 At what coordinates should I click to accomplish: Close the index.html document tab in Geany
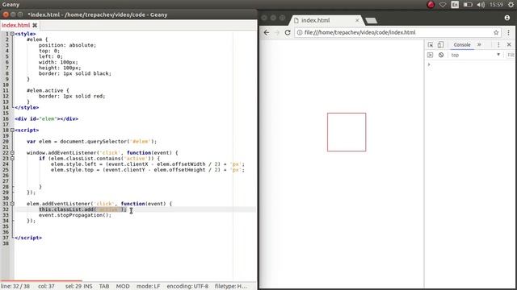pyautogui.click(x=35, y=25)
